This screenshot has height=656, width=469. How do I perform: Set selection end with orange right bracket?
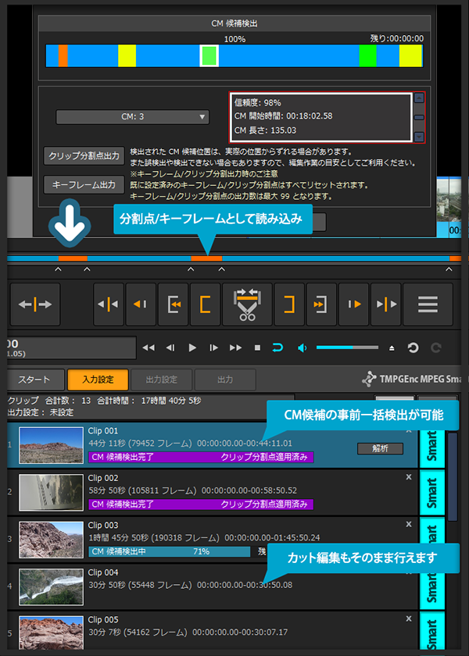(x=289, y=304)
